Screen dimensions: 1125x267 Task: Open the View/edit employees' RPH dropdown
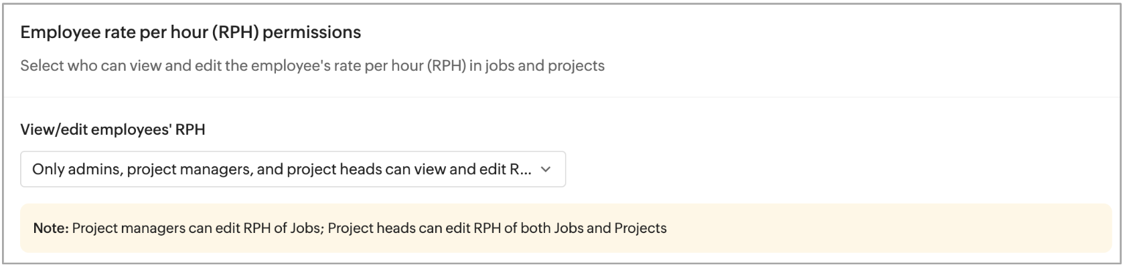pyautogui.click(x=293, y=170)
